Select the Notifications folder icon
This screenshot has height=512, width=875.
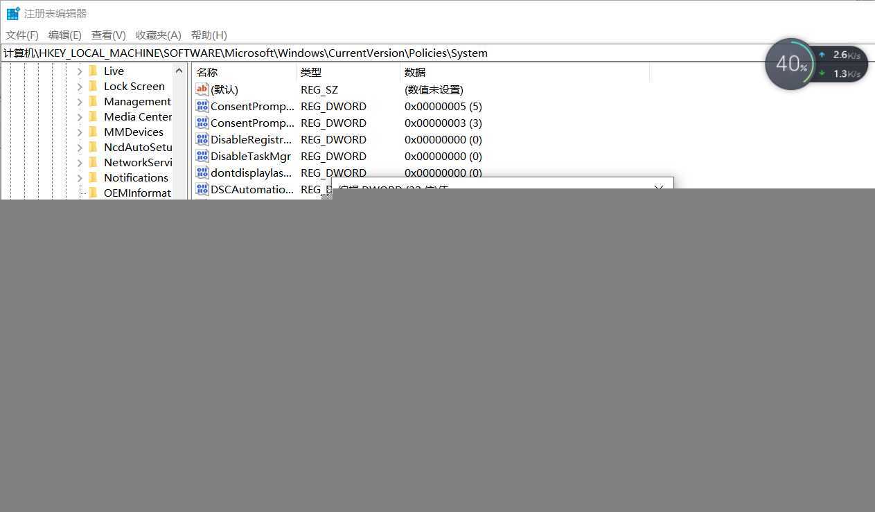click(x=93, y=177)
